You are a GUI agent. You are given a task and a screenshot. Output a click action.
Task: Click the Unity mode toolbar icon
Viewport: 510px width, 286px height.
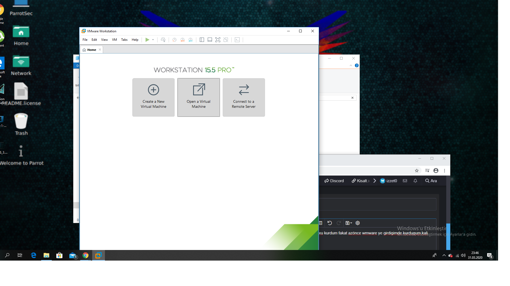[226, 40]
